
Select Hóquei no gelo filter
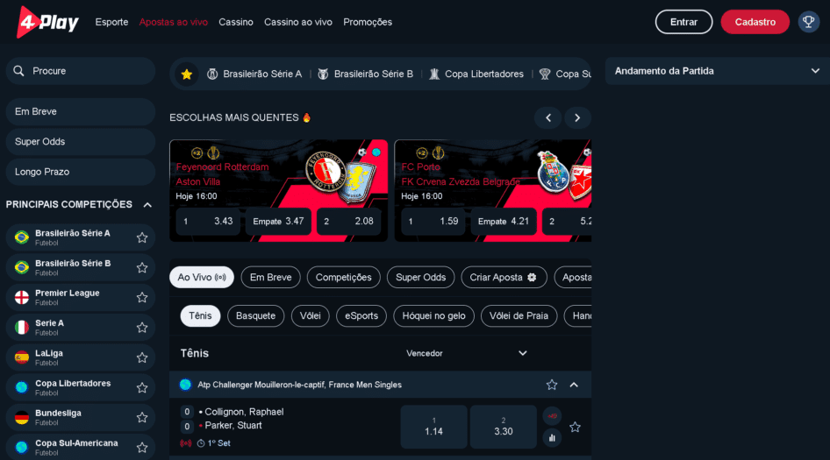(433, 315)
